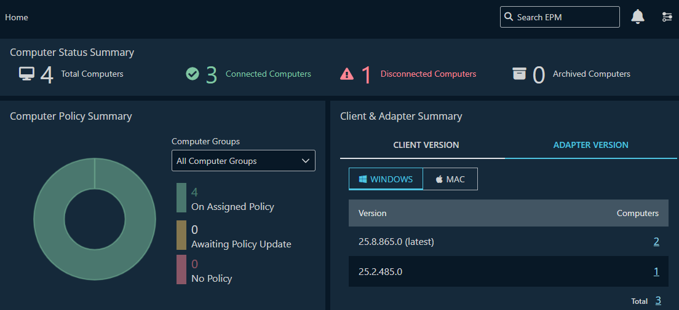Image resolution: width=679 pixels, height=310 pixels.
Task: Select the 25.2.485.0 version text
Action: click(x=381, y=271)
